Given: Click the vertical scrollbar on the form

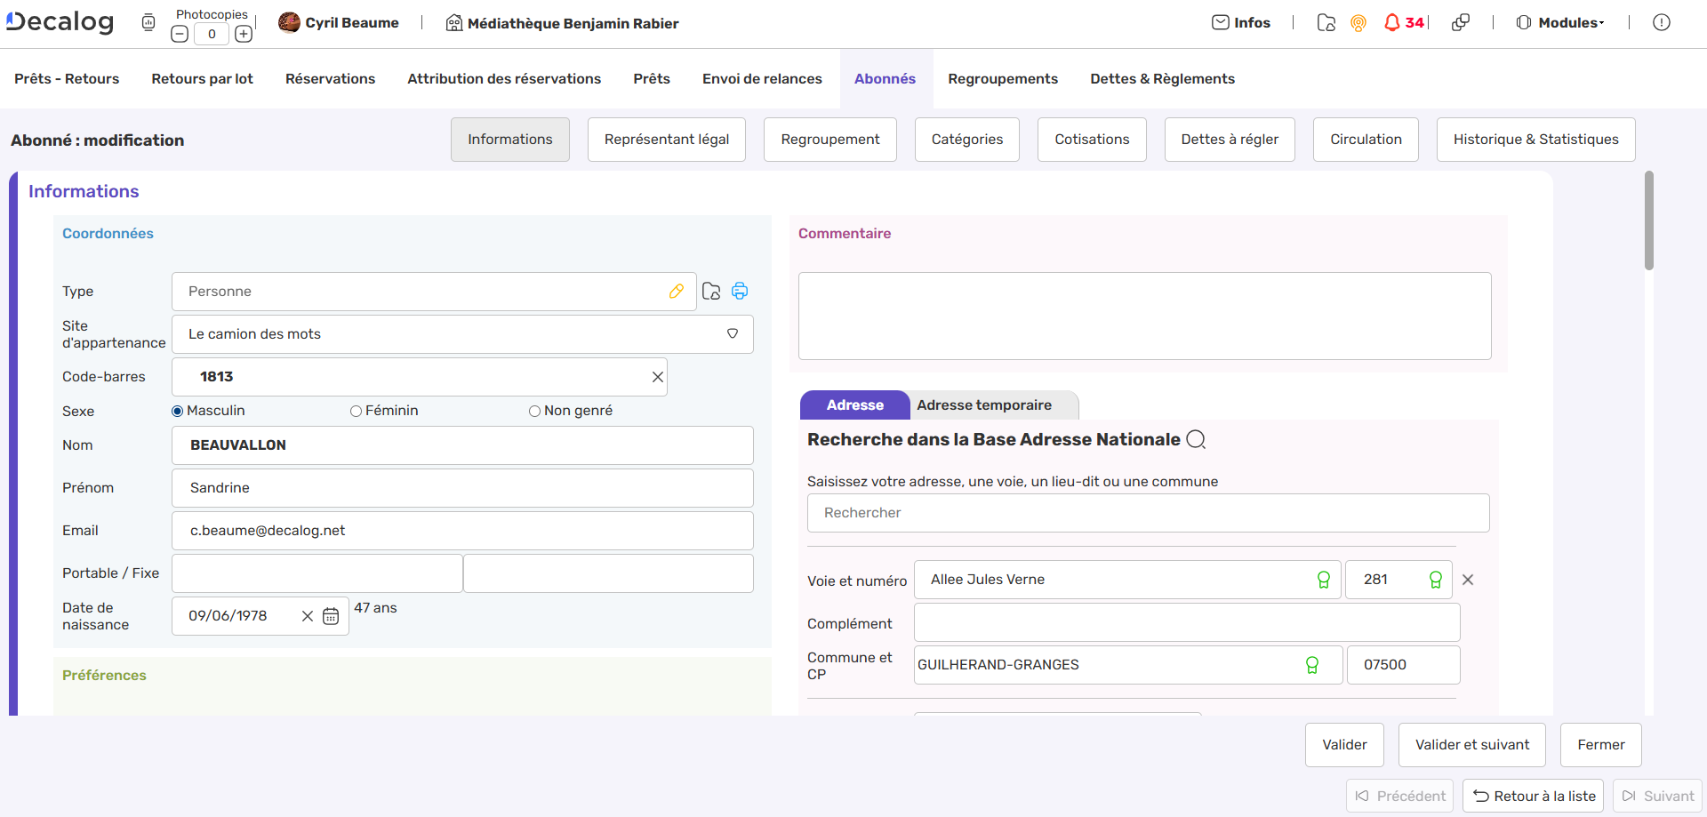Looking at the screenshot, I should pyautogui.click(x=1648, y=222).
